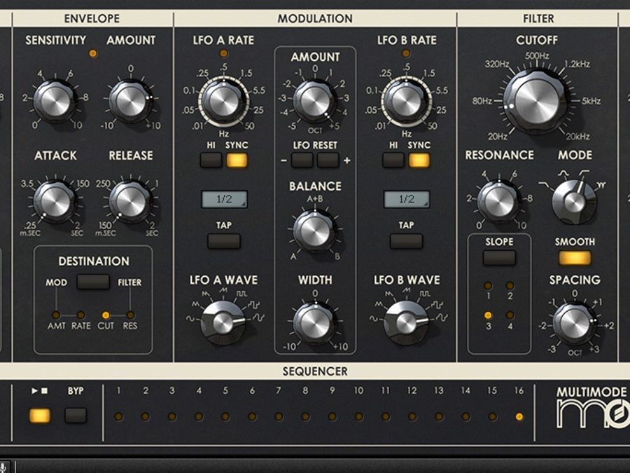
Task: Toggle the SMOOTH button
Action: pos(575,258)
